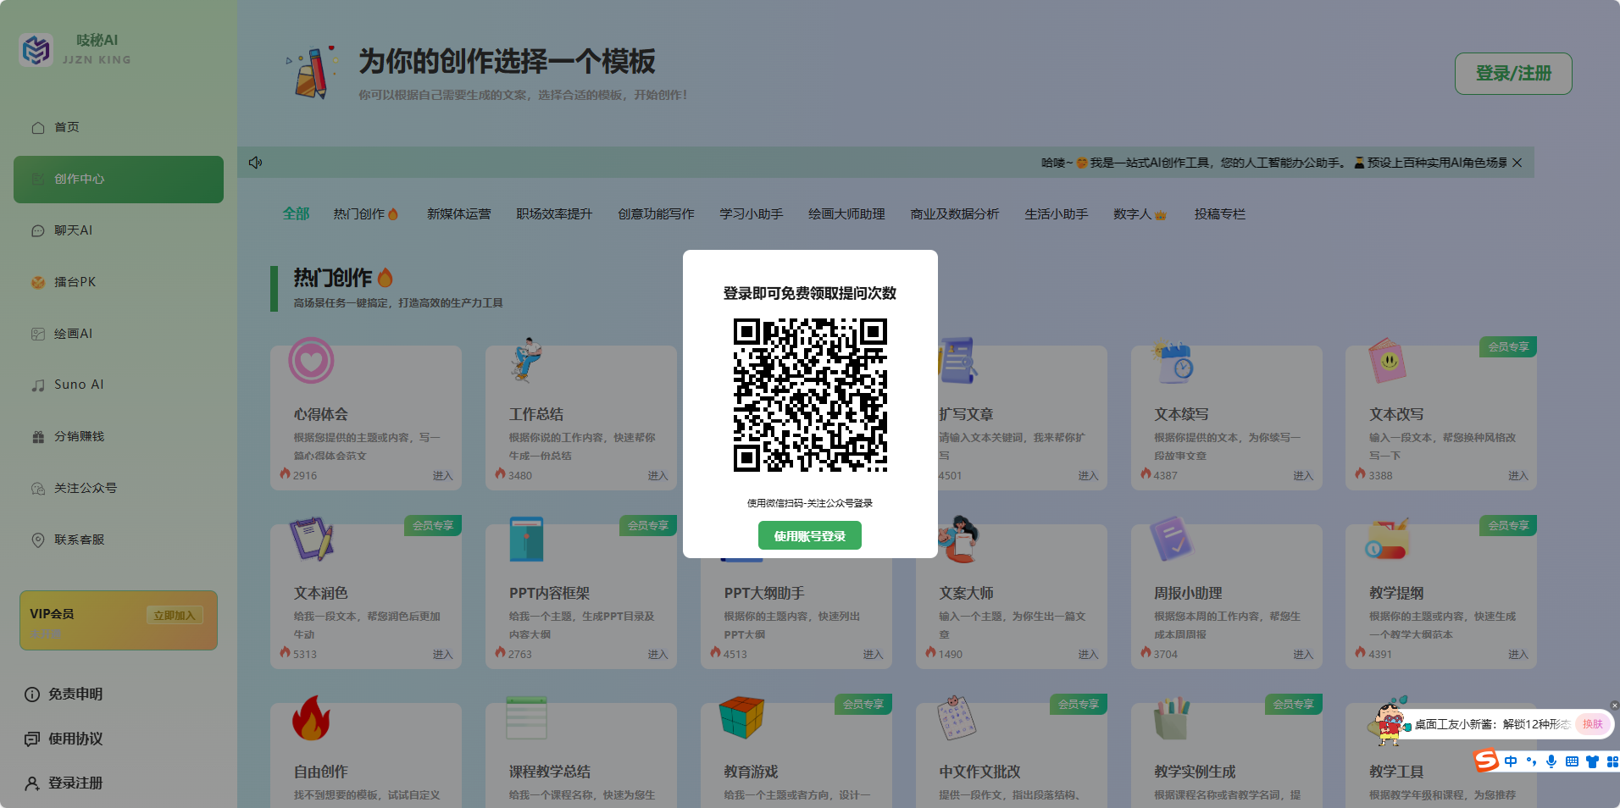Click the 心得体会 heart icon
The width and height of the screenshot is (1620, 808).
pyautogui.click(x=311, y=361)
